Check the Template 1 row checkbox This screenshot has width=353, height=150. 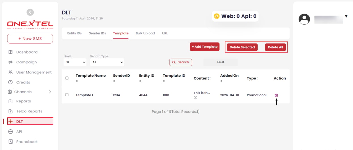[67, 95]
